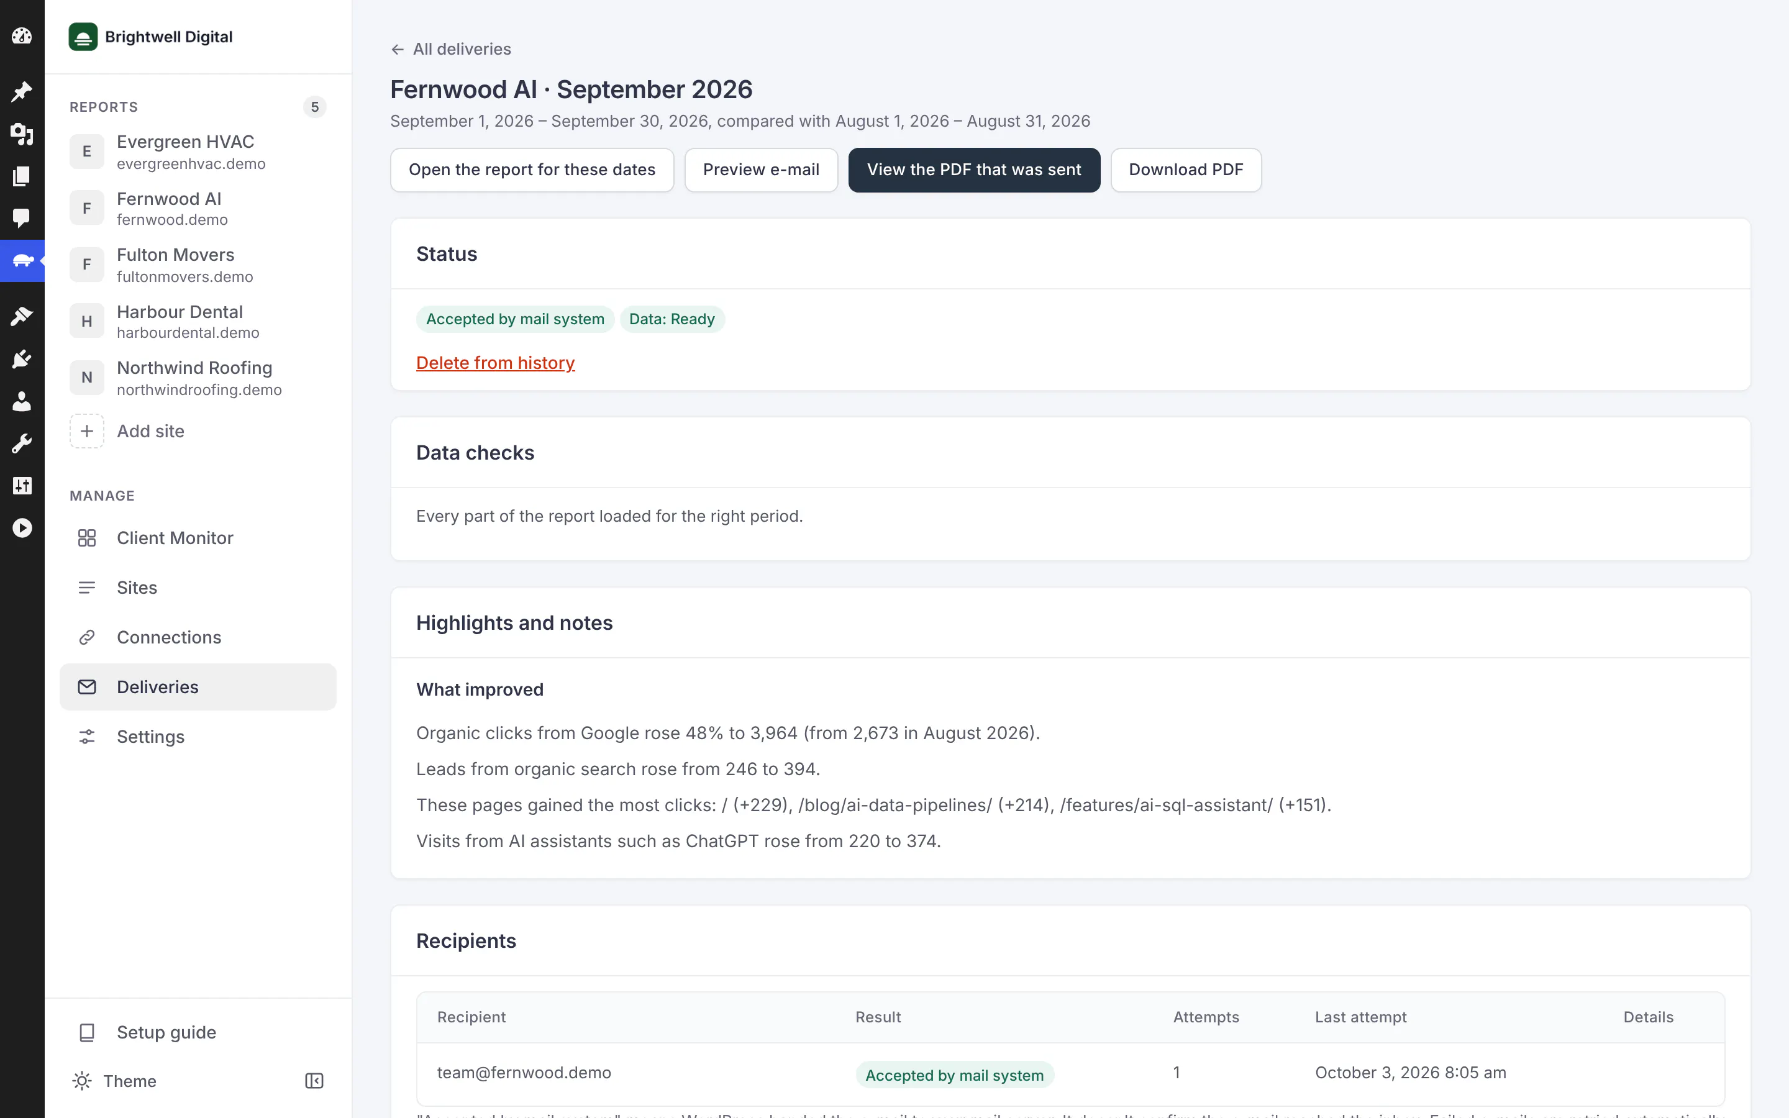The height and width of the screenshot is (1118, 1789).
Task: Click Delete from history link
Action: click(x=495, y=363)
